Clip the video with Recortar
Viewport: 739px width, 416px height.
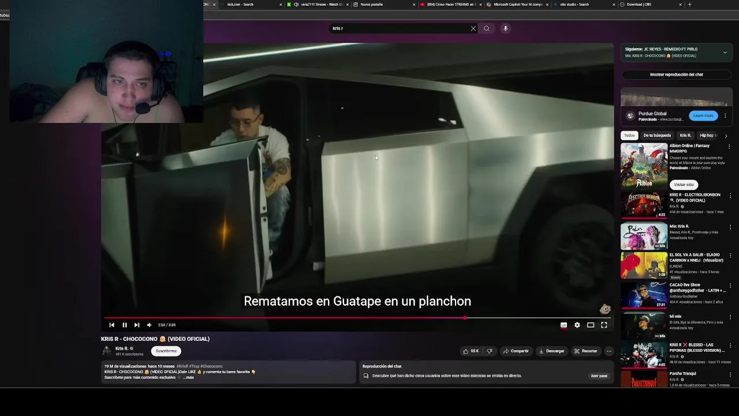pyautogui.click(x=585, y=351)
